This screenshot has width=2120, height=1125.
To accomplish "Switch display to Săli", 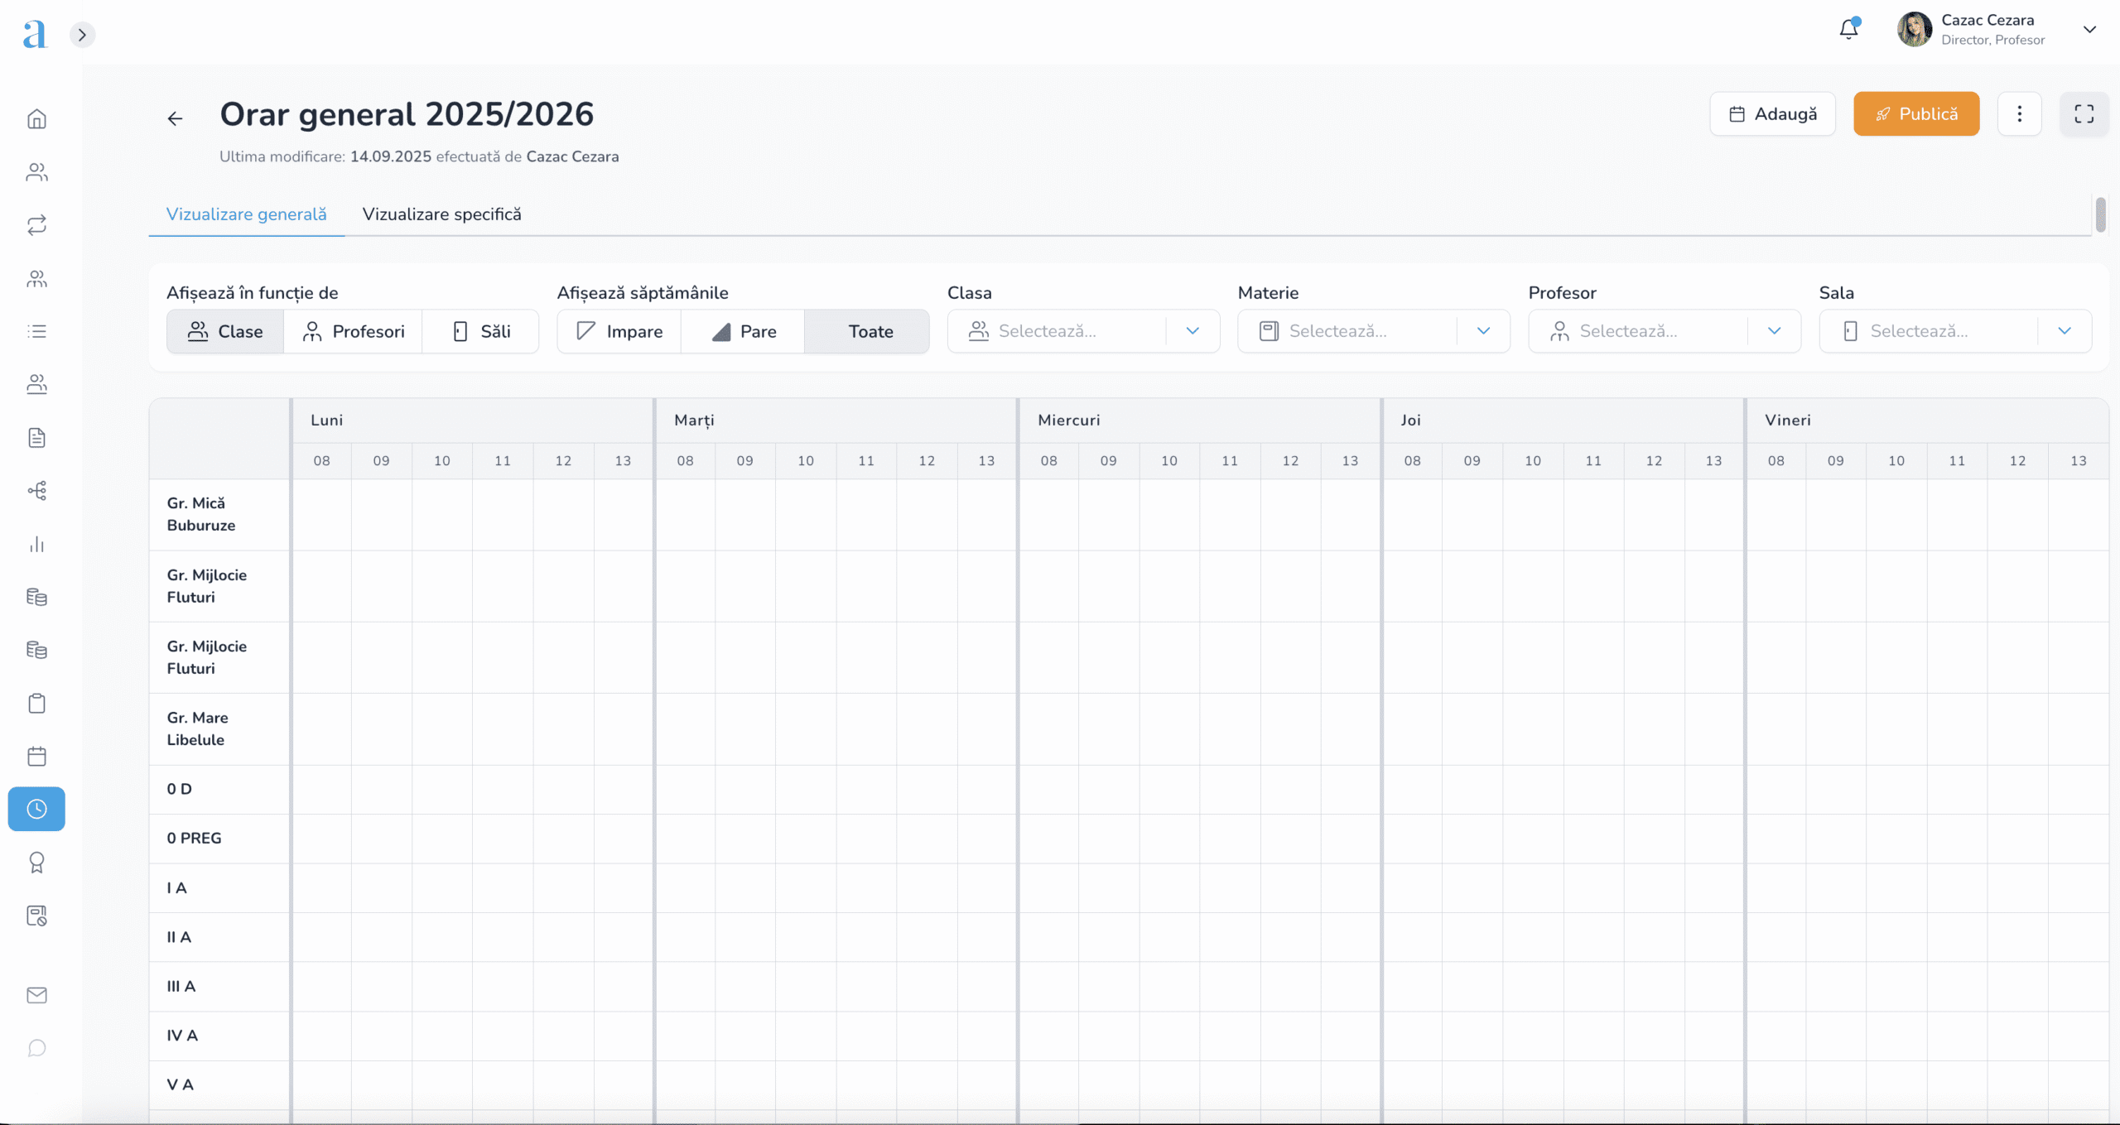I will [481, 331].
